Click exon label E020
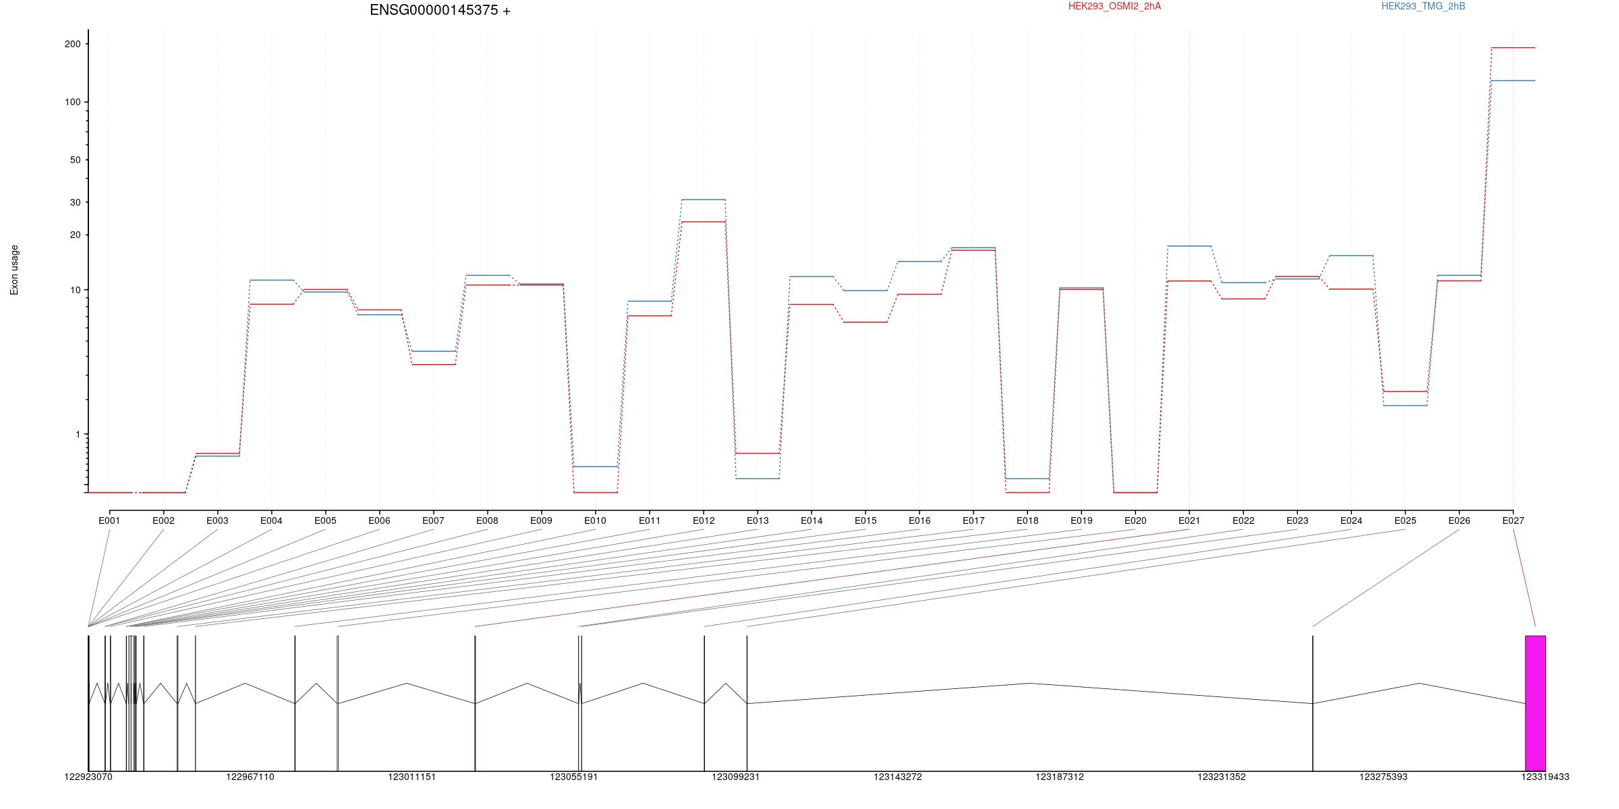1619x809 pixels. [x=1135, y=520]
